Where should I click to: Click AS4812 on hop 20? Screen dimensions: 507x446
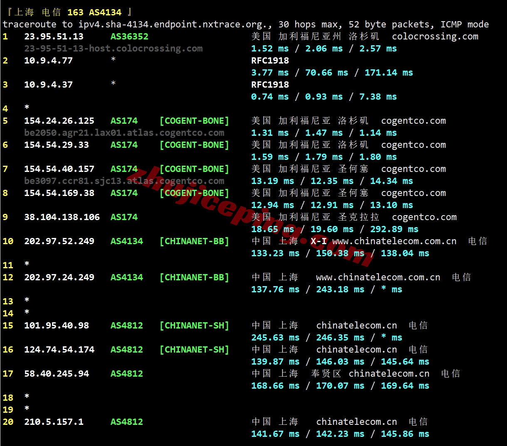(x=127, y=422)
